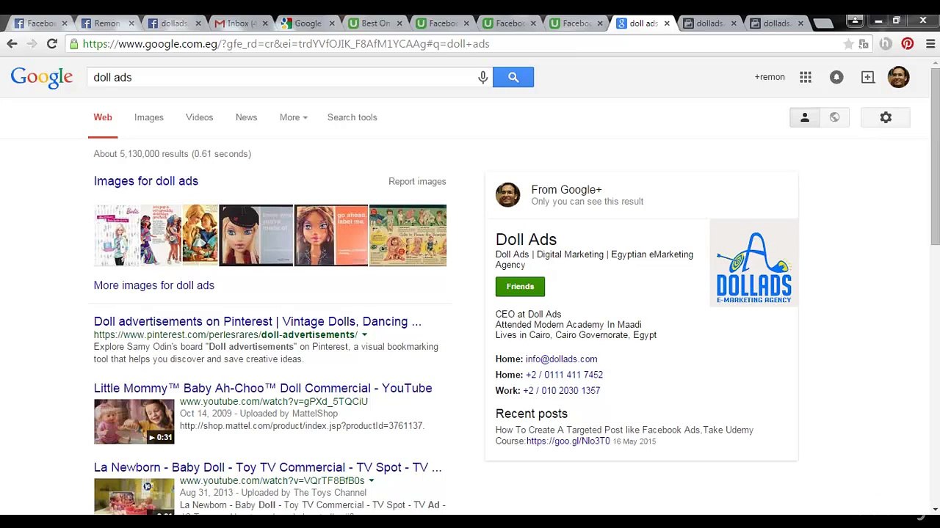Open Doll advertisements on Pinterest result
Screen dimensions: 940x528
click(x=258, y=321)
